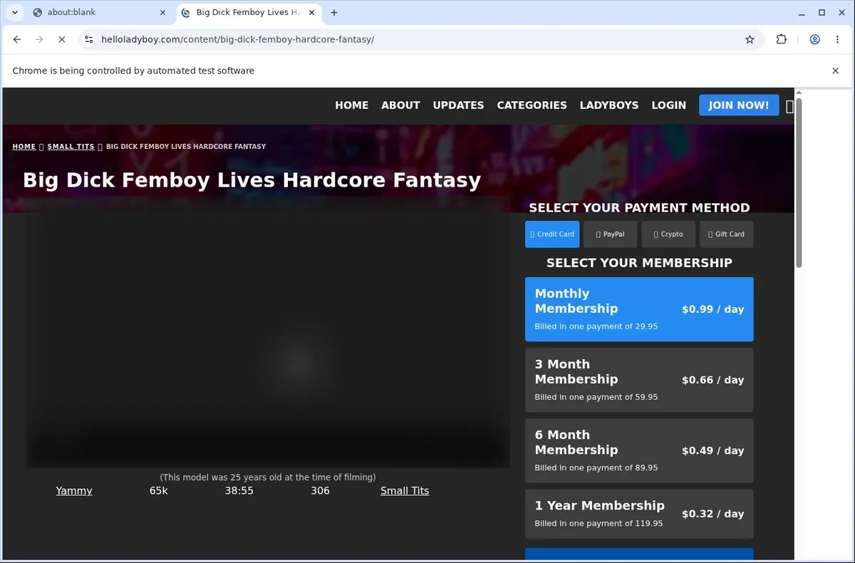Open the Chrome extensions puzzle icon
This screenshot has width=855, height=563.
pos(782,40)
